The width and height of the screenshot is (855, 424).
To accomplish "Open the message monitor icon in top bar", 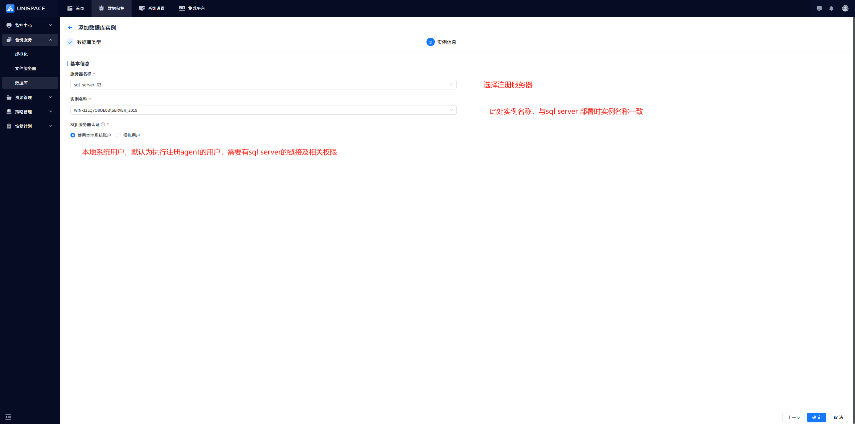I will (x=819, y=8).
